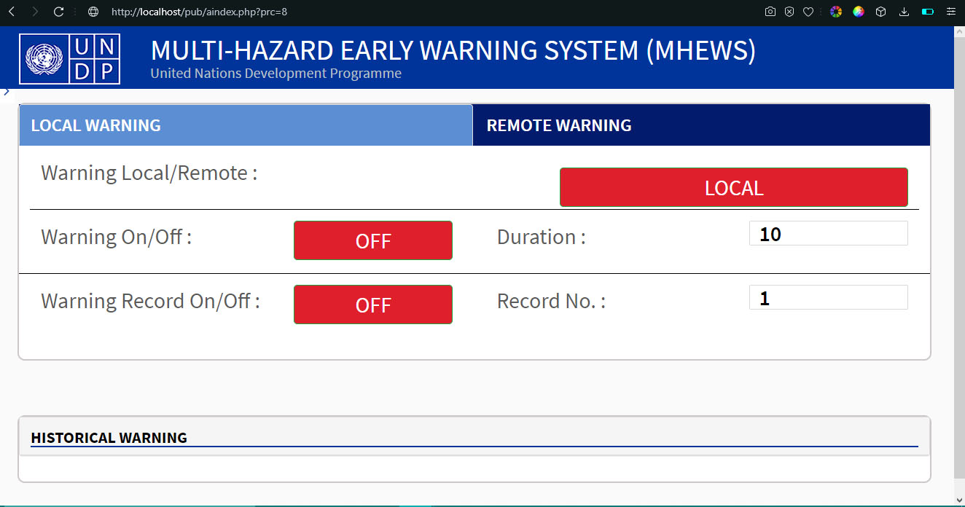This screenshot has height=507, width=965.
Task: Focus the Record No. input field
Action: (828, 298)
